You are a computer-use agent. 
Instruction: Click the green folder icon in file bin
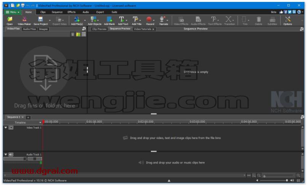click(78, 35)
